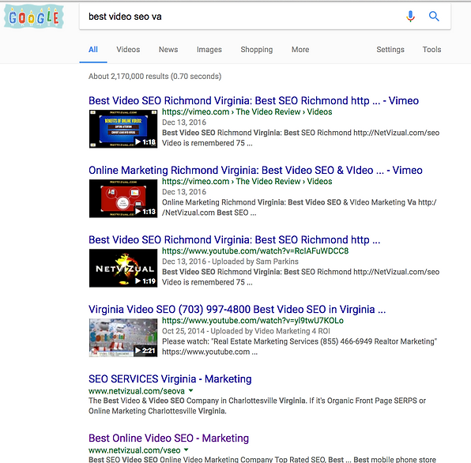Open first Vimeo result Best Video SEO Richmond
The height and width of the screenshot is (463, 471).
[254, 100]
